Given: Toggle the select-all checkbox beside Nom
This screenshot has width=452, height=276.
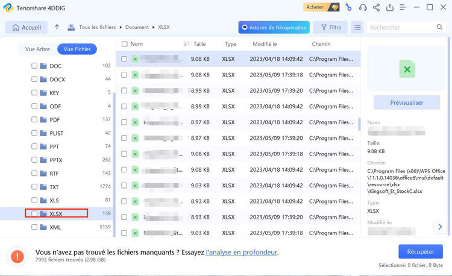Looking at the screenshot, I should pos(124,44).
